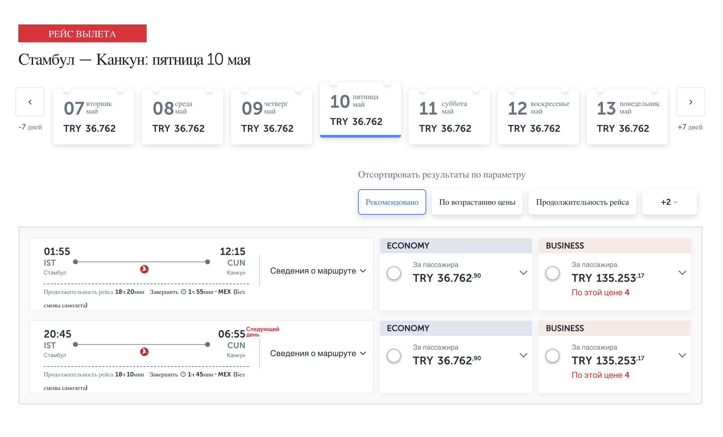
Task: Click Продолжительность рейса 18ч 10мин text
Action: click(x=94, y=374)
